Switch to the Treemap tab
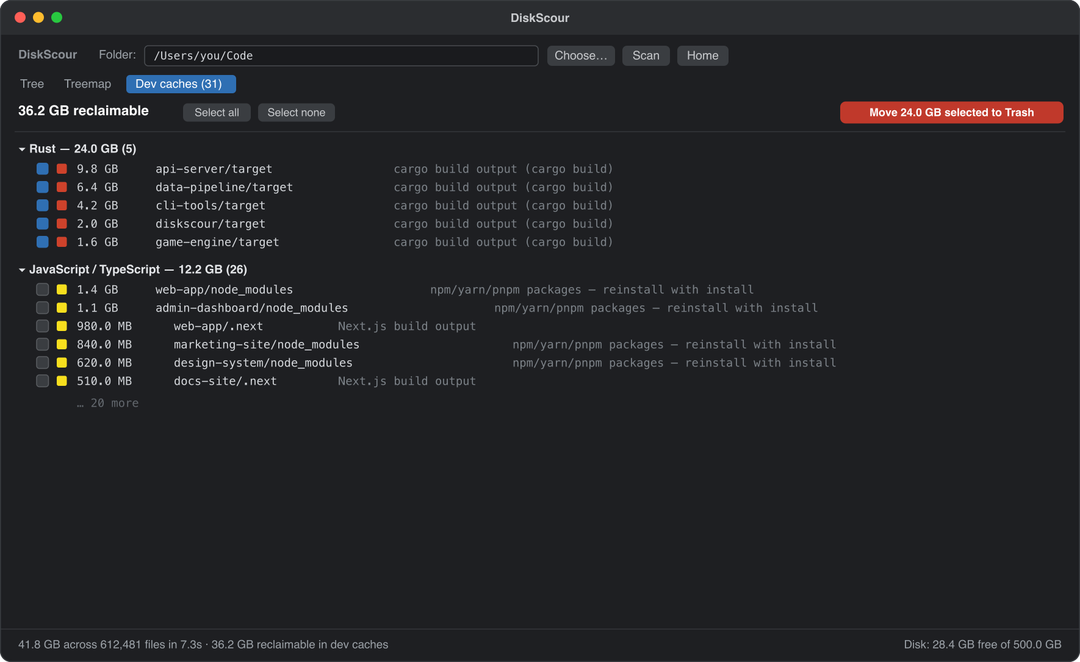 pos(88,84)
